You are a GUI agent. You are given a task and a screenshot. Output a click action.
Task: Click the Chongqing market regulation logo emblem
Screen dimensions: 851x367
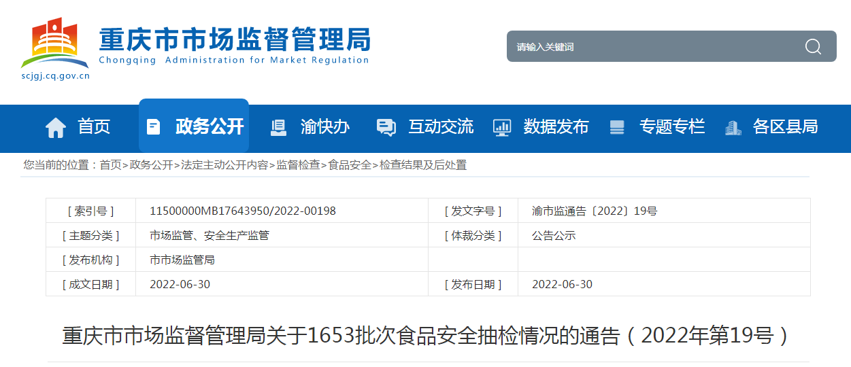[x=54, y=44]
